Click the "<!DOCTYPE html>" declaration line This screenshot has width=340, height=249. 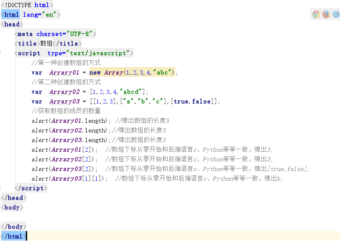point(27,5)
